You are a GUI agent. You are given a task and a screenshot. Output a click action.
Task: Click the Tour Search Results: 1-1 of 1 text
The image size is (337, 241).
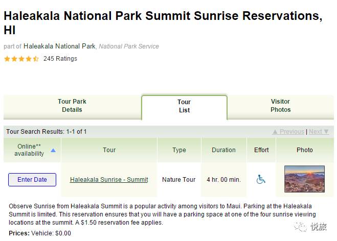(x=46, y=132)
